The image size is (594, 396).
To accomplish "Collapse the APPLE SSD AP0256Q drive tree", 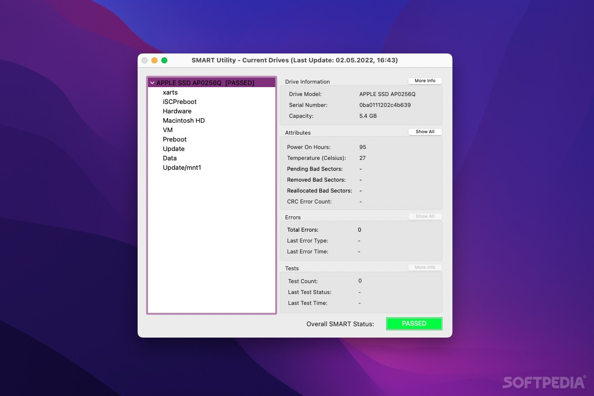I will tap(152, 83).
